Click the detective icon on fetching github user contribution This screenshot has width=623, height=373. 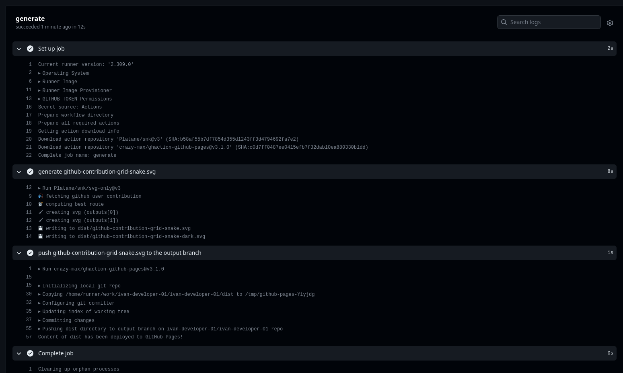tap(41, 196)
